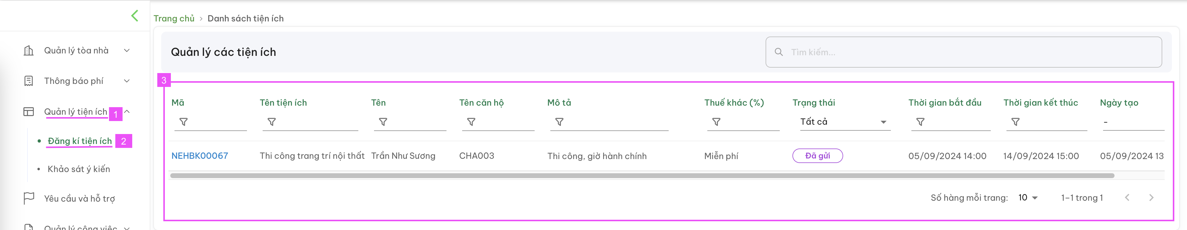The height and width of the screenshot is (230, 1187).
Task: Click the Quản lý tòa nhà building icon
Action: click(x=29, y=51)
